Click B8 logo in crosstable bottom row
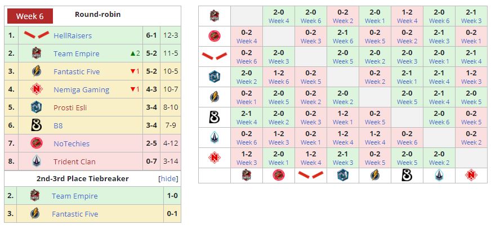 point(407,175)
